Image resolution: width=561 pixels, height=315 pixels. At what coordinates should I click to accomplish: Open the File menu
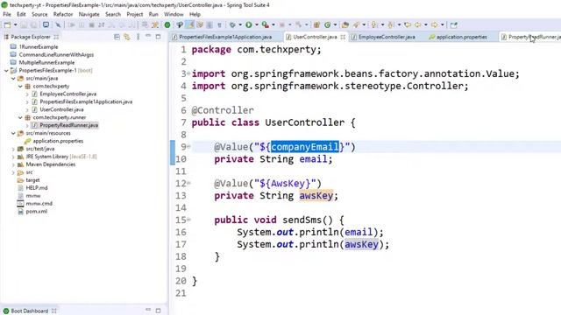tap(7, 14)
